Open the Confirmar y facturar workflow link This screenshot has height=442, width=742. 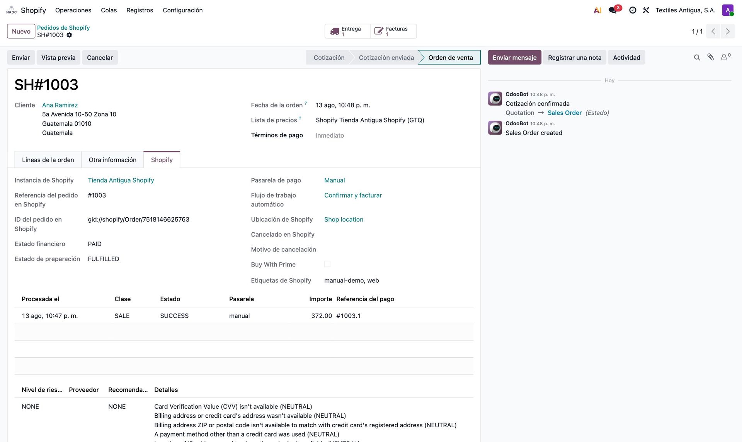[353, 195]
